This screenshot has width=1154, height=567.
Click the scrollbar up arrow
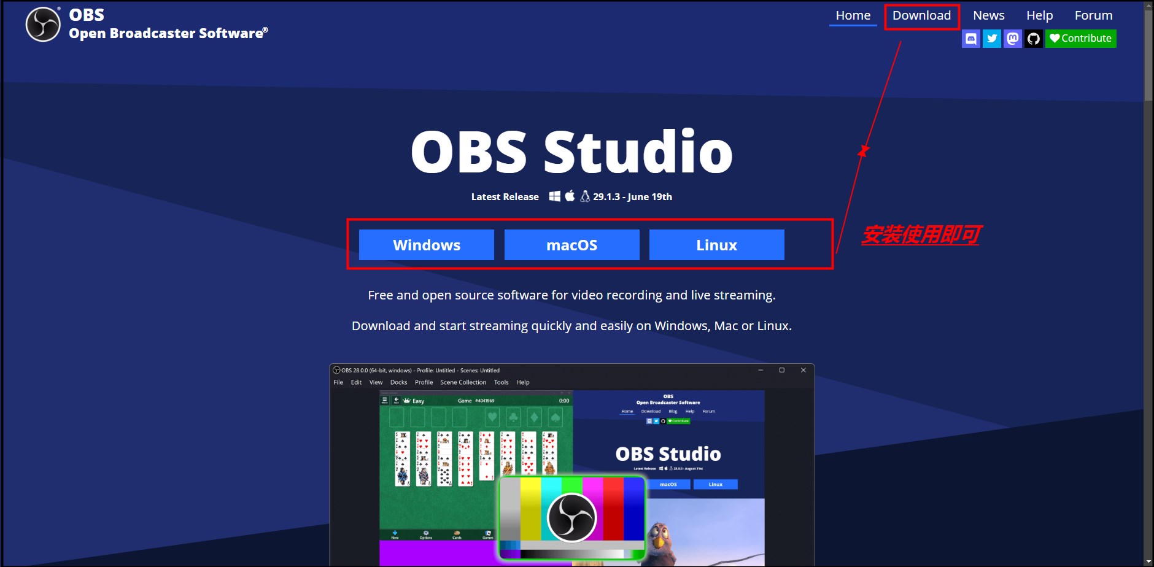(1148, 5)
